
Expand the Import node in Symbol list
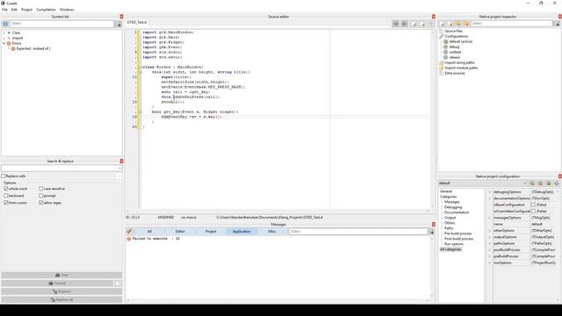pos(4,38)
